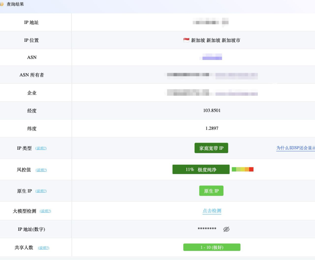Screen dimensions: 315x260
Task: Click the 家庭宽带 IP green badge
Action: tap(211, 148)
